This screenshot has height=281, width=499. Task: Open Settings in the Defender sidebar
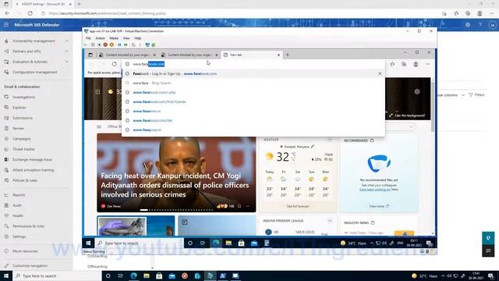(x=19, y=237)
